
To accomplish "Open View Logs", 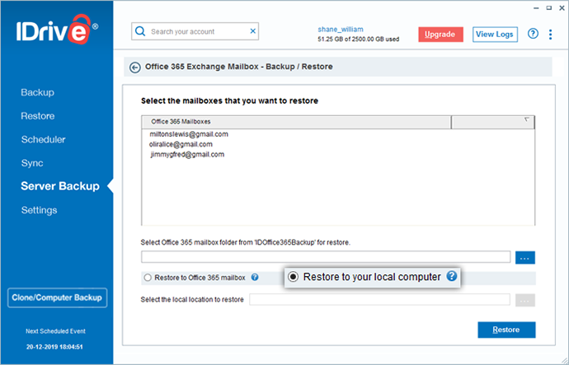I will click(x=495, y=35).
